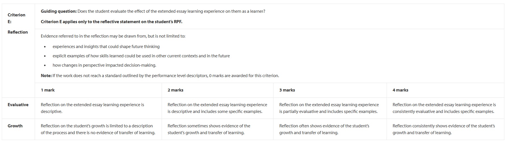Click the Note about 0 marks awarded
The width and height of the screenshot is (508, 144).
click(x=160, y=76)
